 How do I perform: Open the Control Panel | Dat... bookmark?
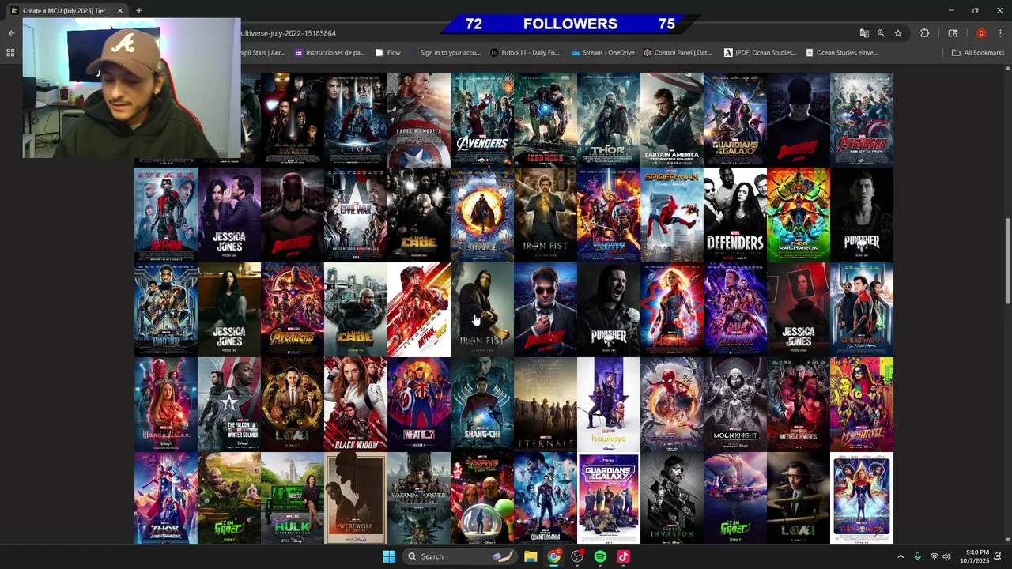tap(678, 53)
